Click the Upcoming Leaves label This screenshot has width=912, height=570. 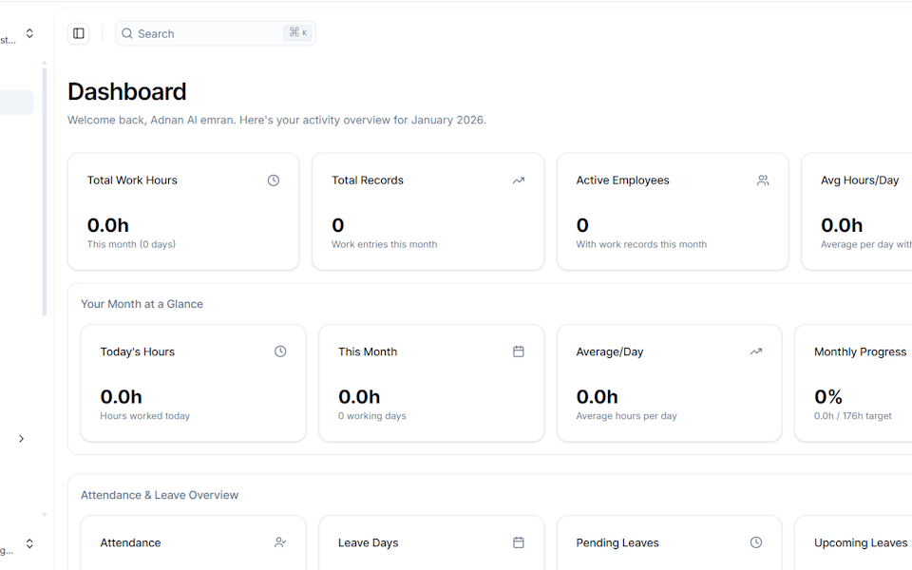pos(861,542)
